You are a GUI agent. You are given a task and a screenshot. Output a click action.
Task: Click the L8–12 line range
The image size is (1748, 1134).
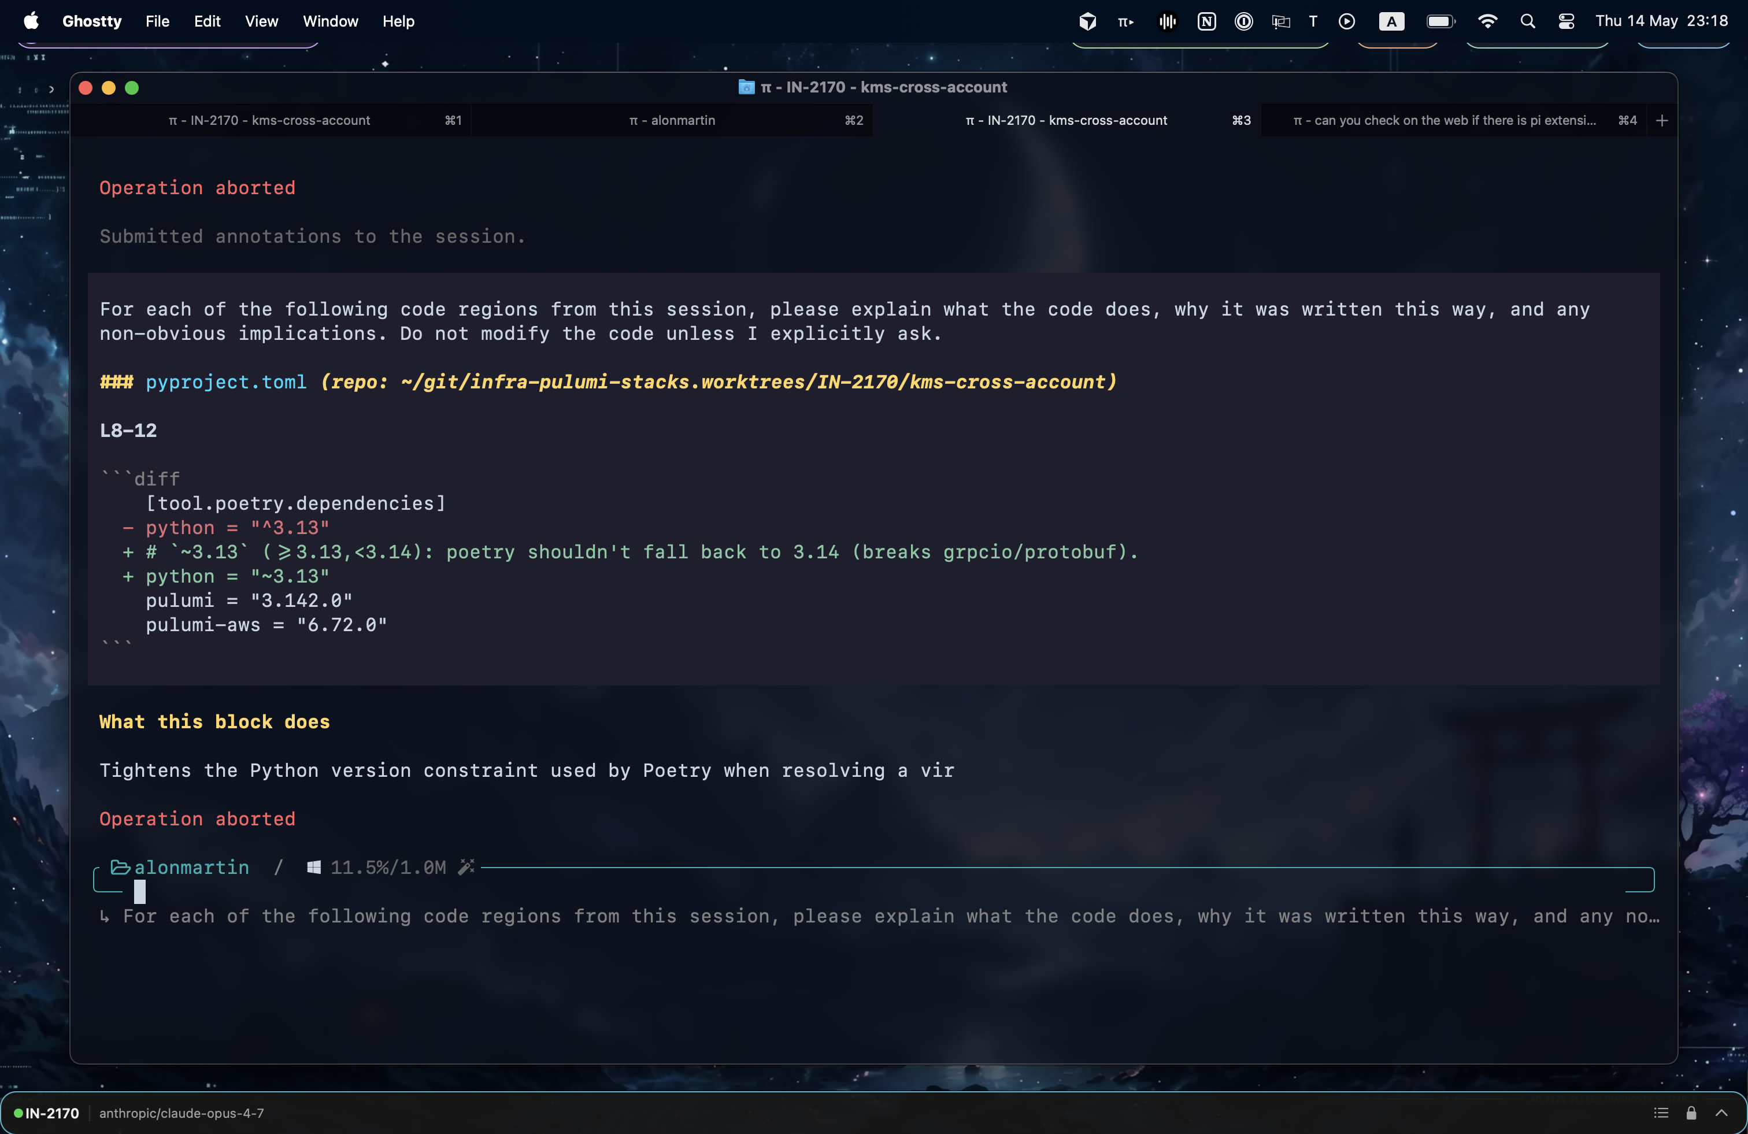[128, 429]
